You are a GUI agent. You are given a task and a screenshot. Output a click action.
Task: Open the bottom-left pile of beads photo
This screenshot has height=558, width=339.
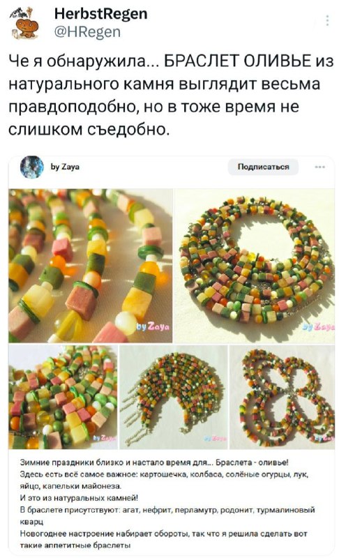63,397
